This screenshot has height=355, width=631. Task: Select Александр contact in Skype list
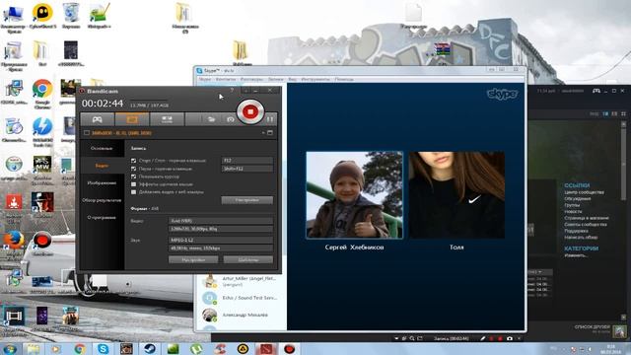click(241, 315)
